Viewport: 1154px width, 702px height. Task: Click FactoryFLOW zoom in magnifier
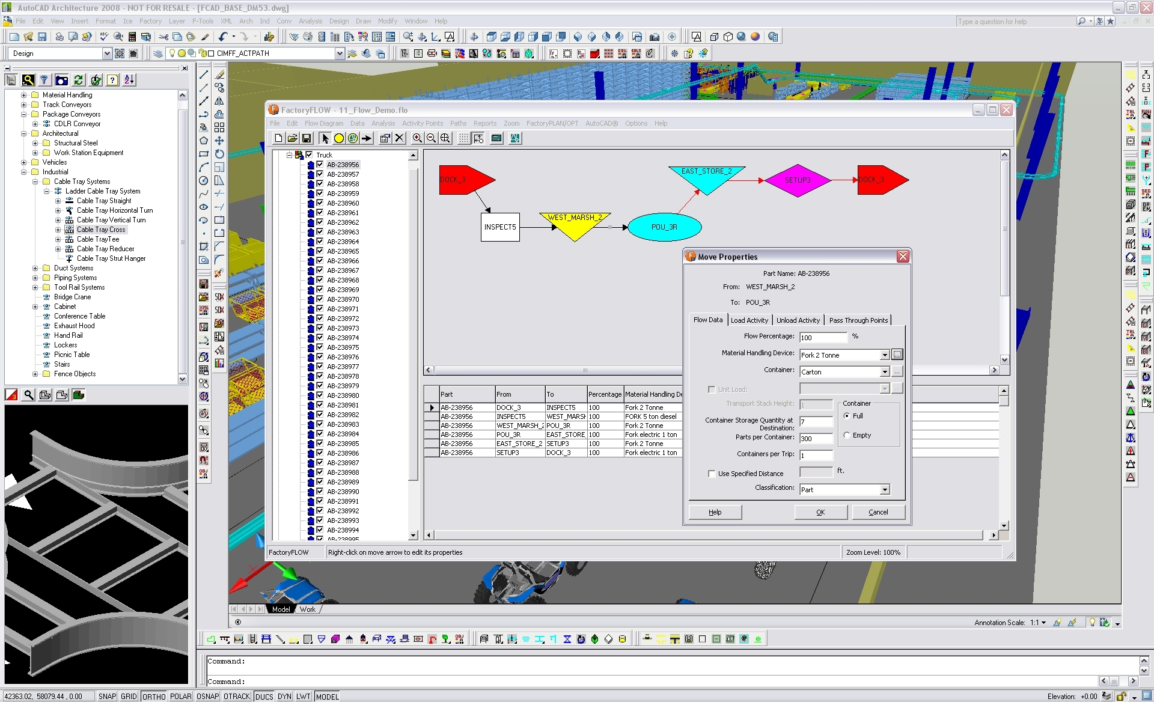pos(417,138)
